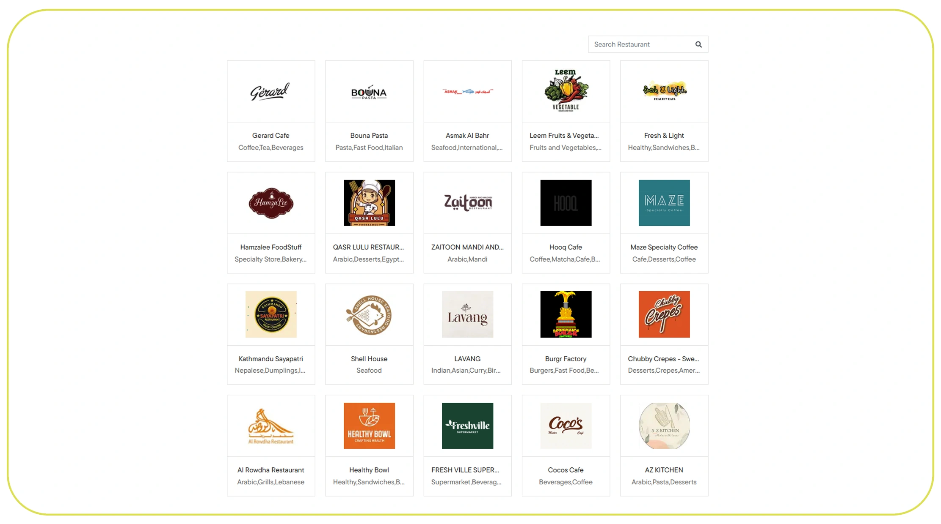Open the Asmak Al Bahr restaurant name
The height and width of the screenshot is (524, 941).
[467, 136]
